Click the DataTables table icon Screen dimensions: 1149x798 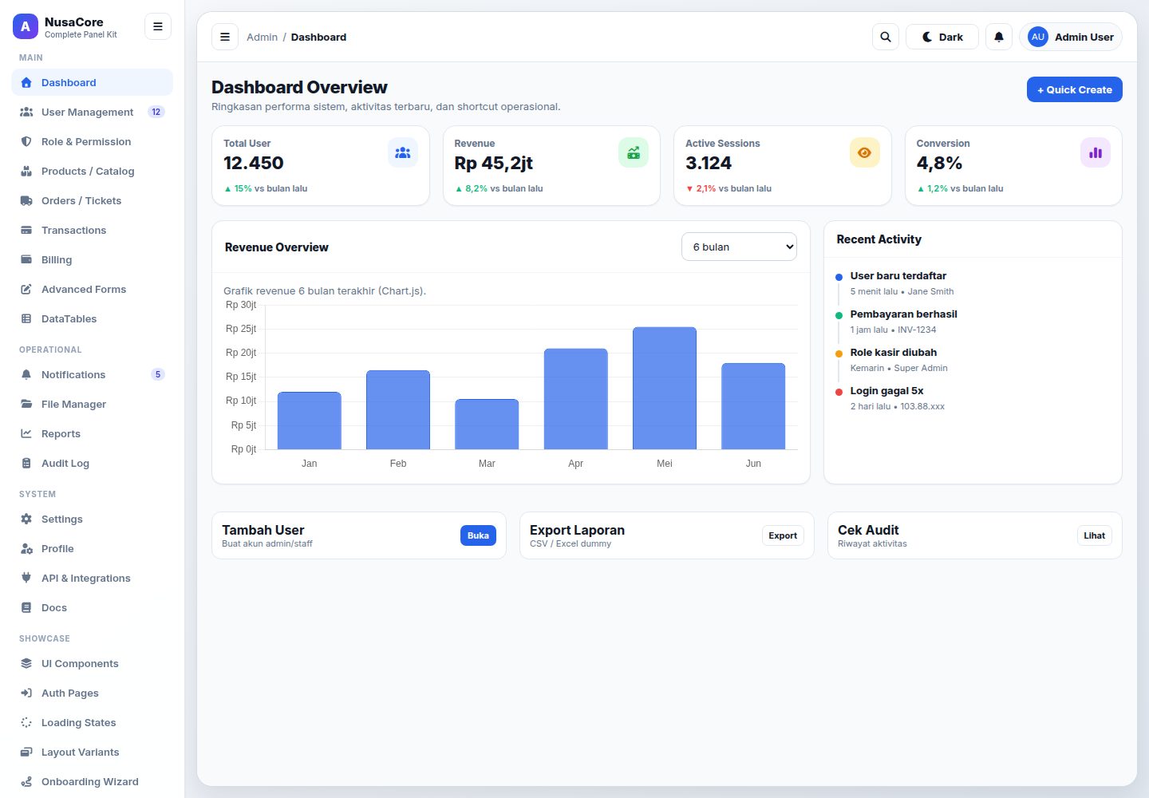[x=26, y=318]
